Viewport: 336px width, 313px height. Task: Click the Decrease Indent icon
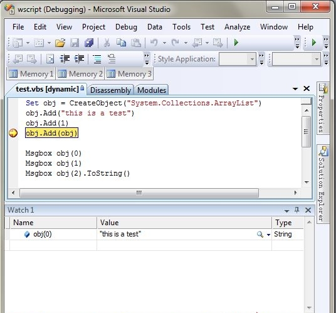point(65,59)
